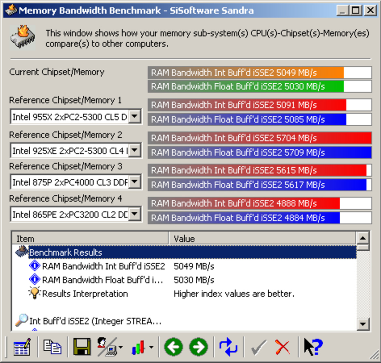Screen dimensions: 381x363
Task: Click the chip icon beside Benchmark Results
Action: (x=21, y=251)
